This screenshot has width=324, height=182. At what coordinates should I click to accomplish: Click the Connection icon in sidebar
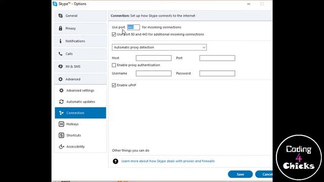click(x=61, y=113)
